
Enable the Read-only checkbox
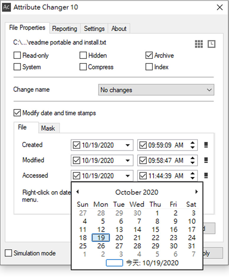(x=17, y=55)
